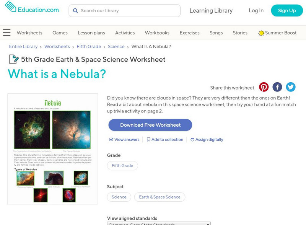Type in the Search our library field

[x=128, y=11]
